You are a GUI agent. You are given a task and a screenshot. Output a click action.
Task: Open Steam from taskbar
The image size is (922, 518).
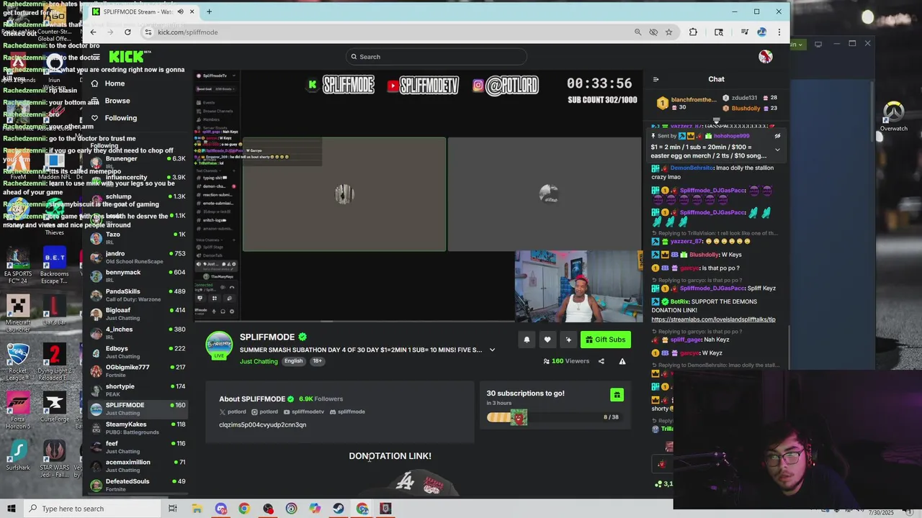(339, 509)
